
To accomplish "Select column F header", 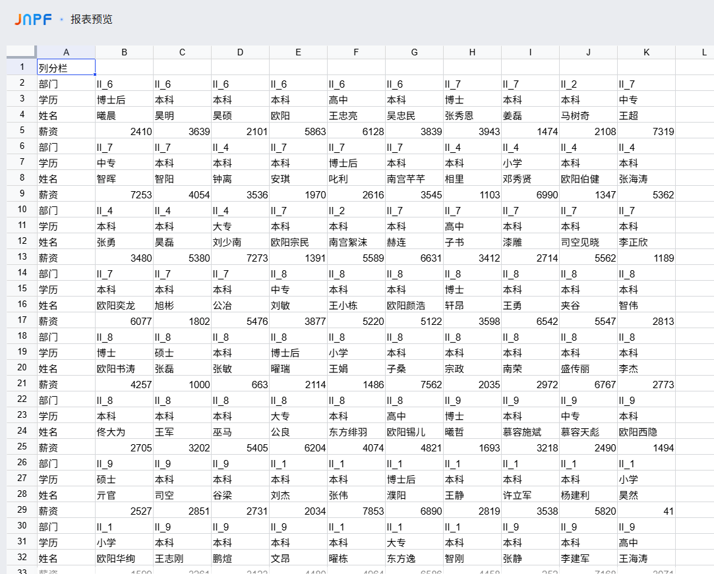I will pos(356,52).
